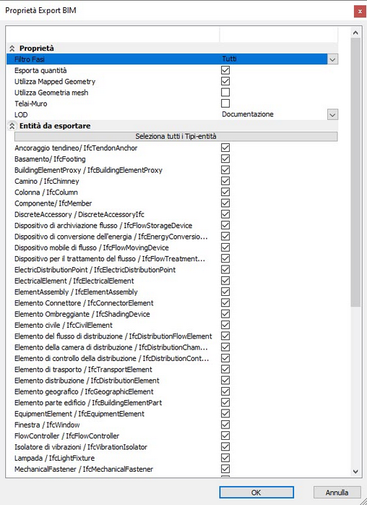Collapse the Entità da esportare section
Screen dimensions: 367x505
click(x=12, y=126)
